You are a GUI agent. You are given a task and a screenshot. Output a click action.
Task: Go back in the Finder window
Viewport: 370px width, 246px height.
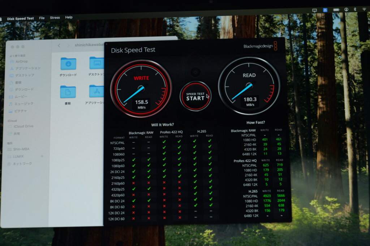point(59,46)
